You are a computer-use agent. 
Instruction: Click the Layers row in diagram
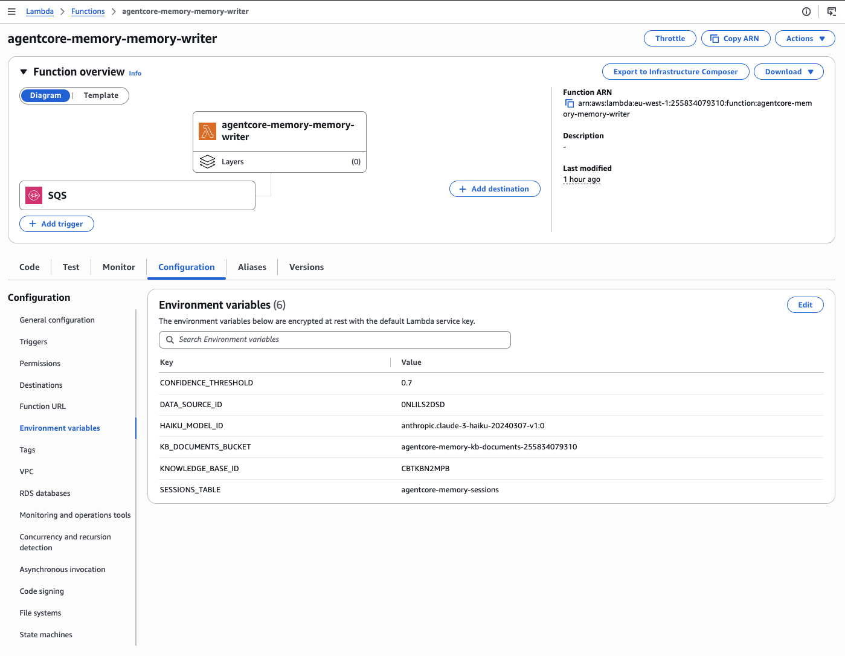tap(280, 162)
